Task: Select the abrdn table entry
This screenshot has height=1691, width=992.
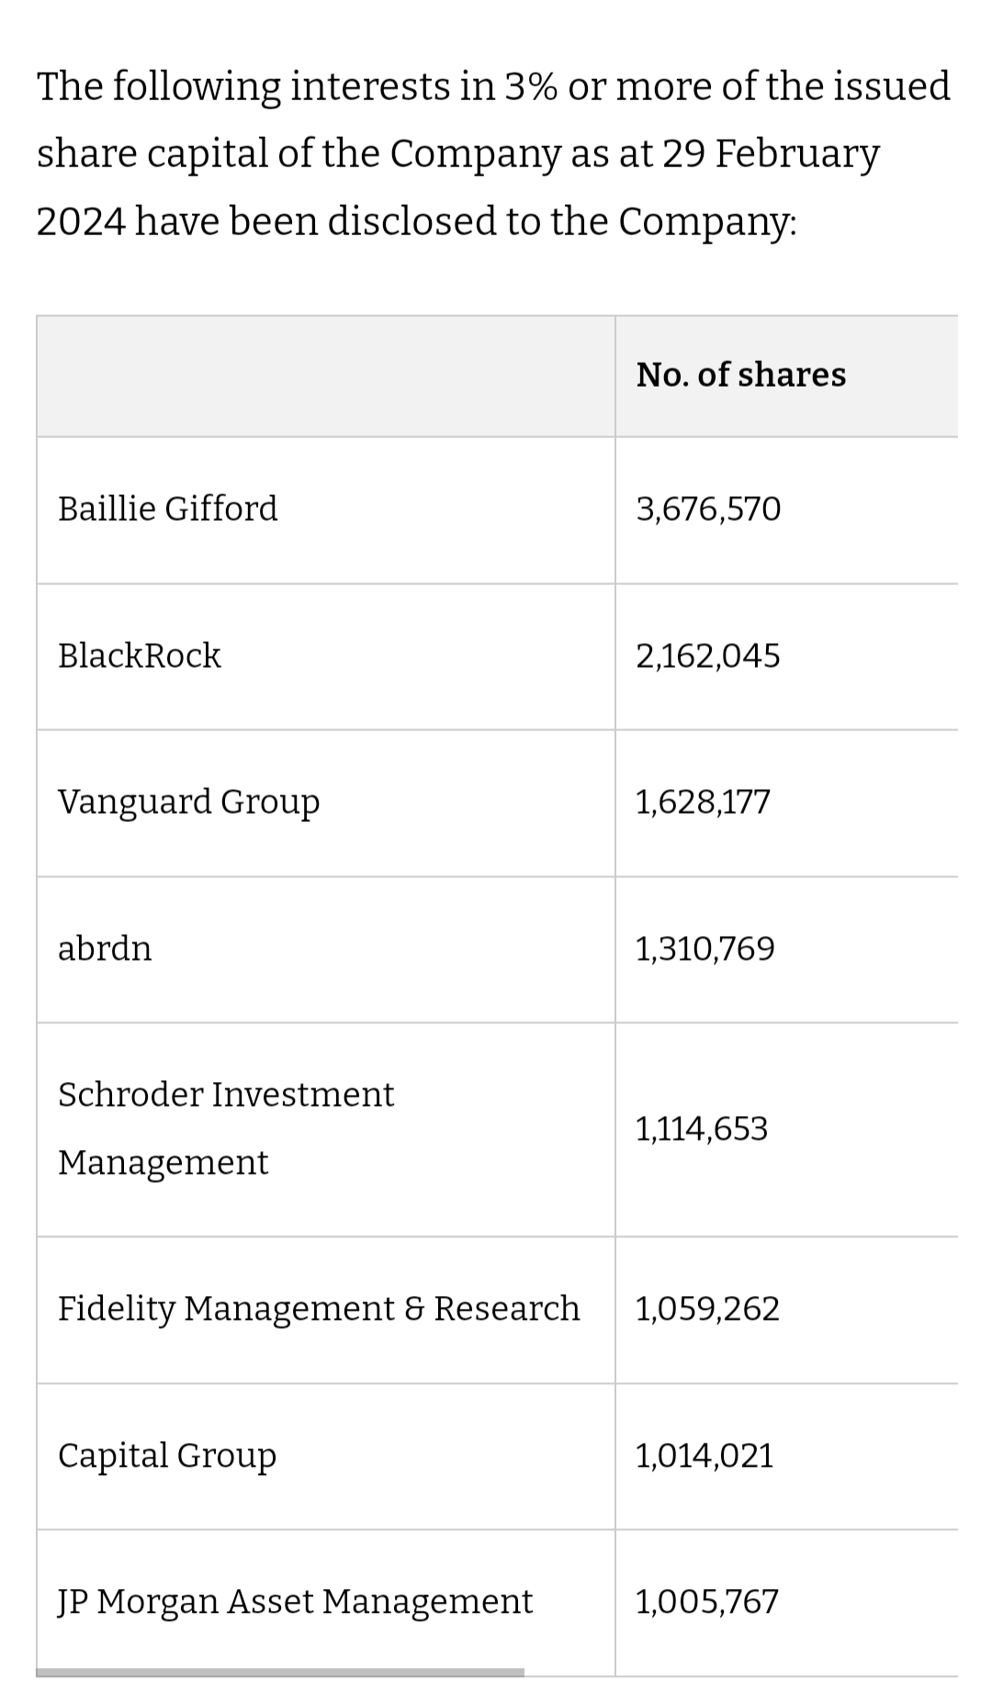Action: [x=105, y=948]
